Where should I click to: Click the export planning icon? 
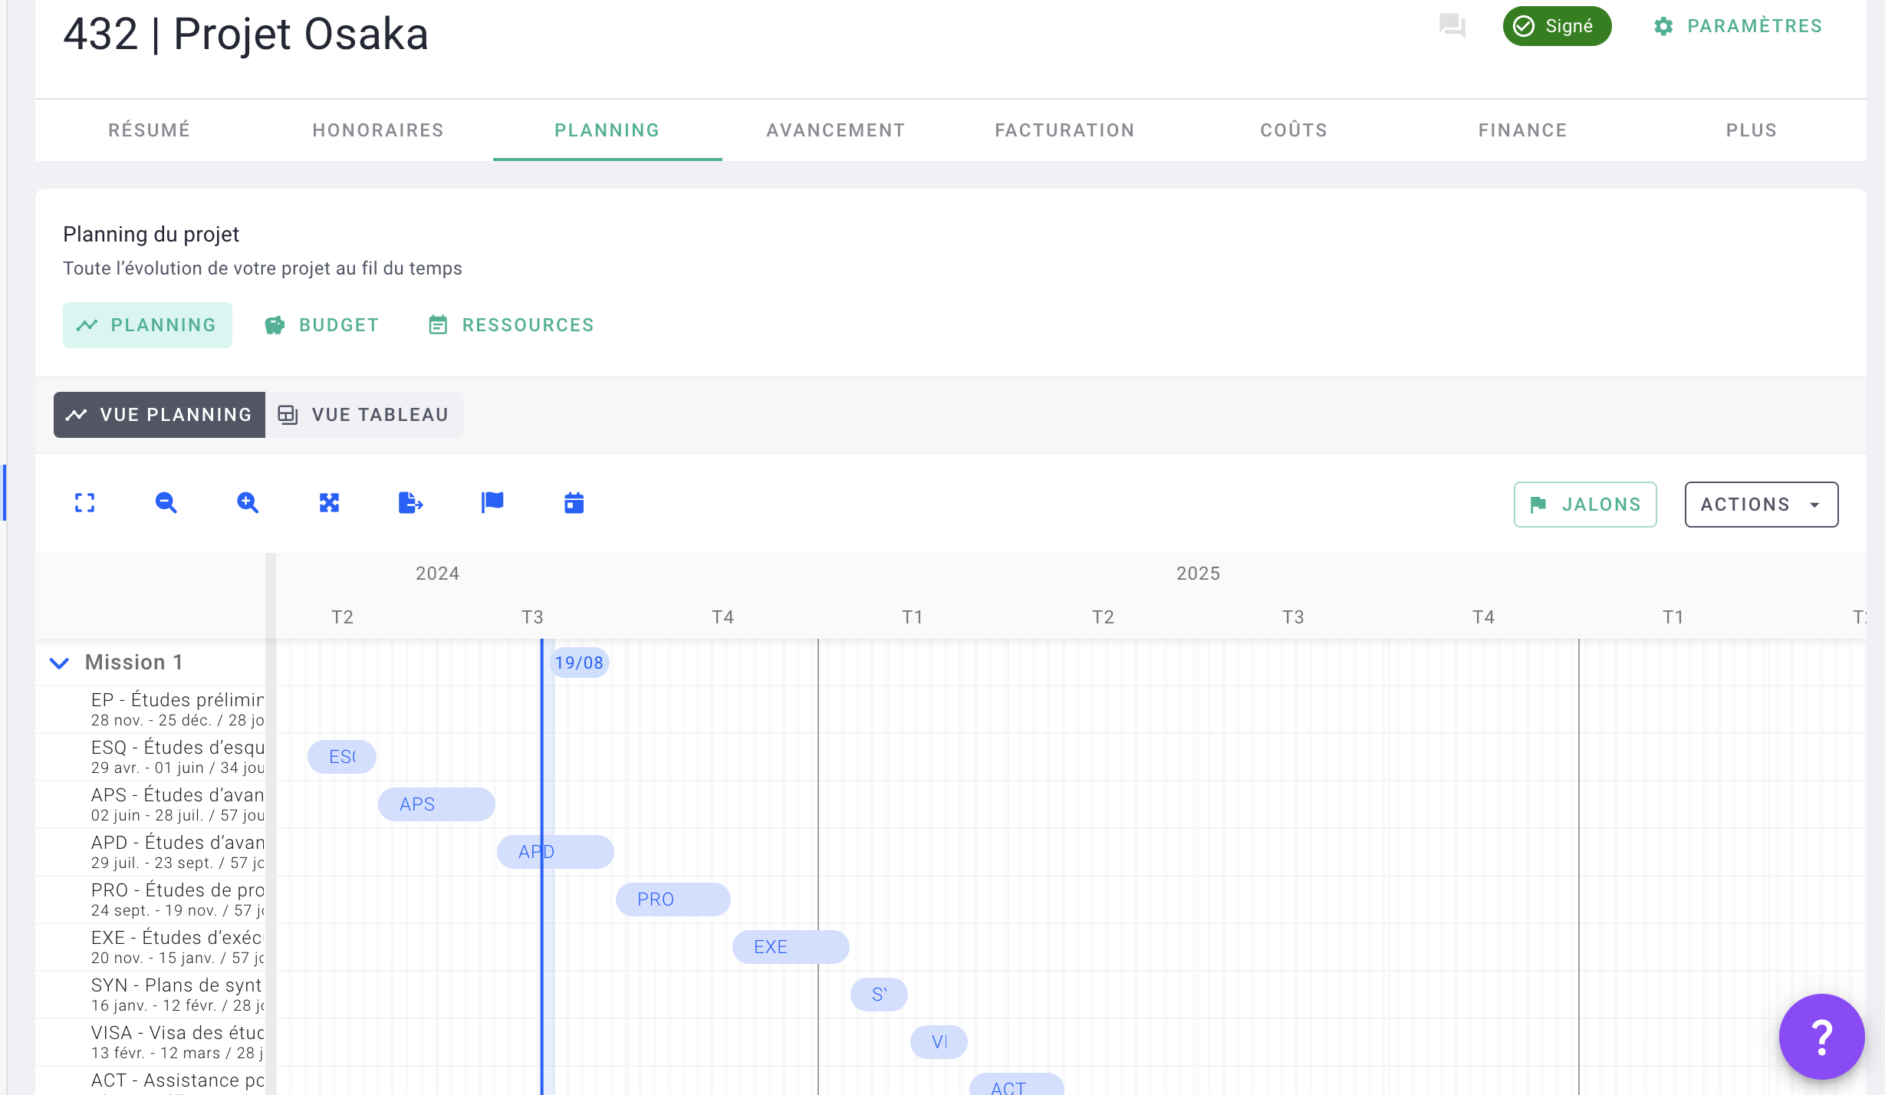(x=410, y=503)
